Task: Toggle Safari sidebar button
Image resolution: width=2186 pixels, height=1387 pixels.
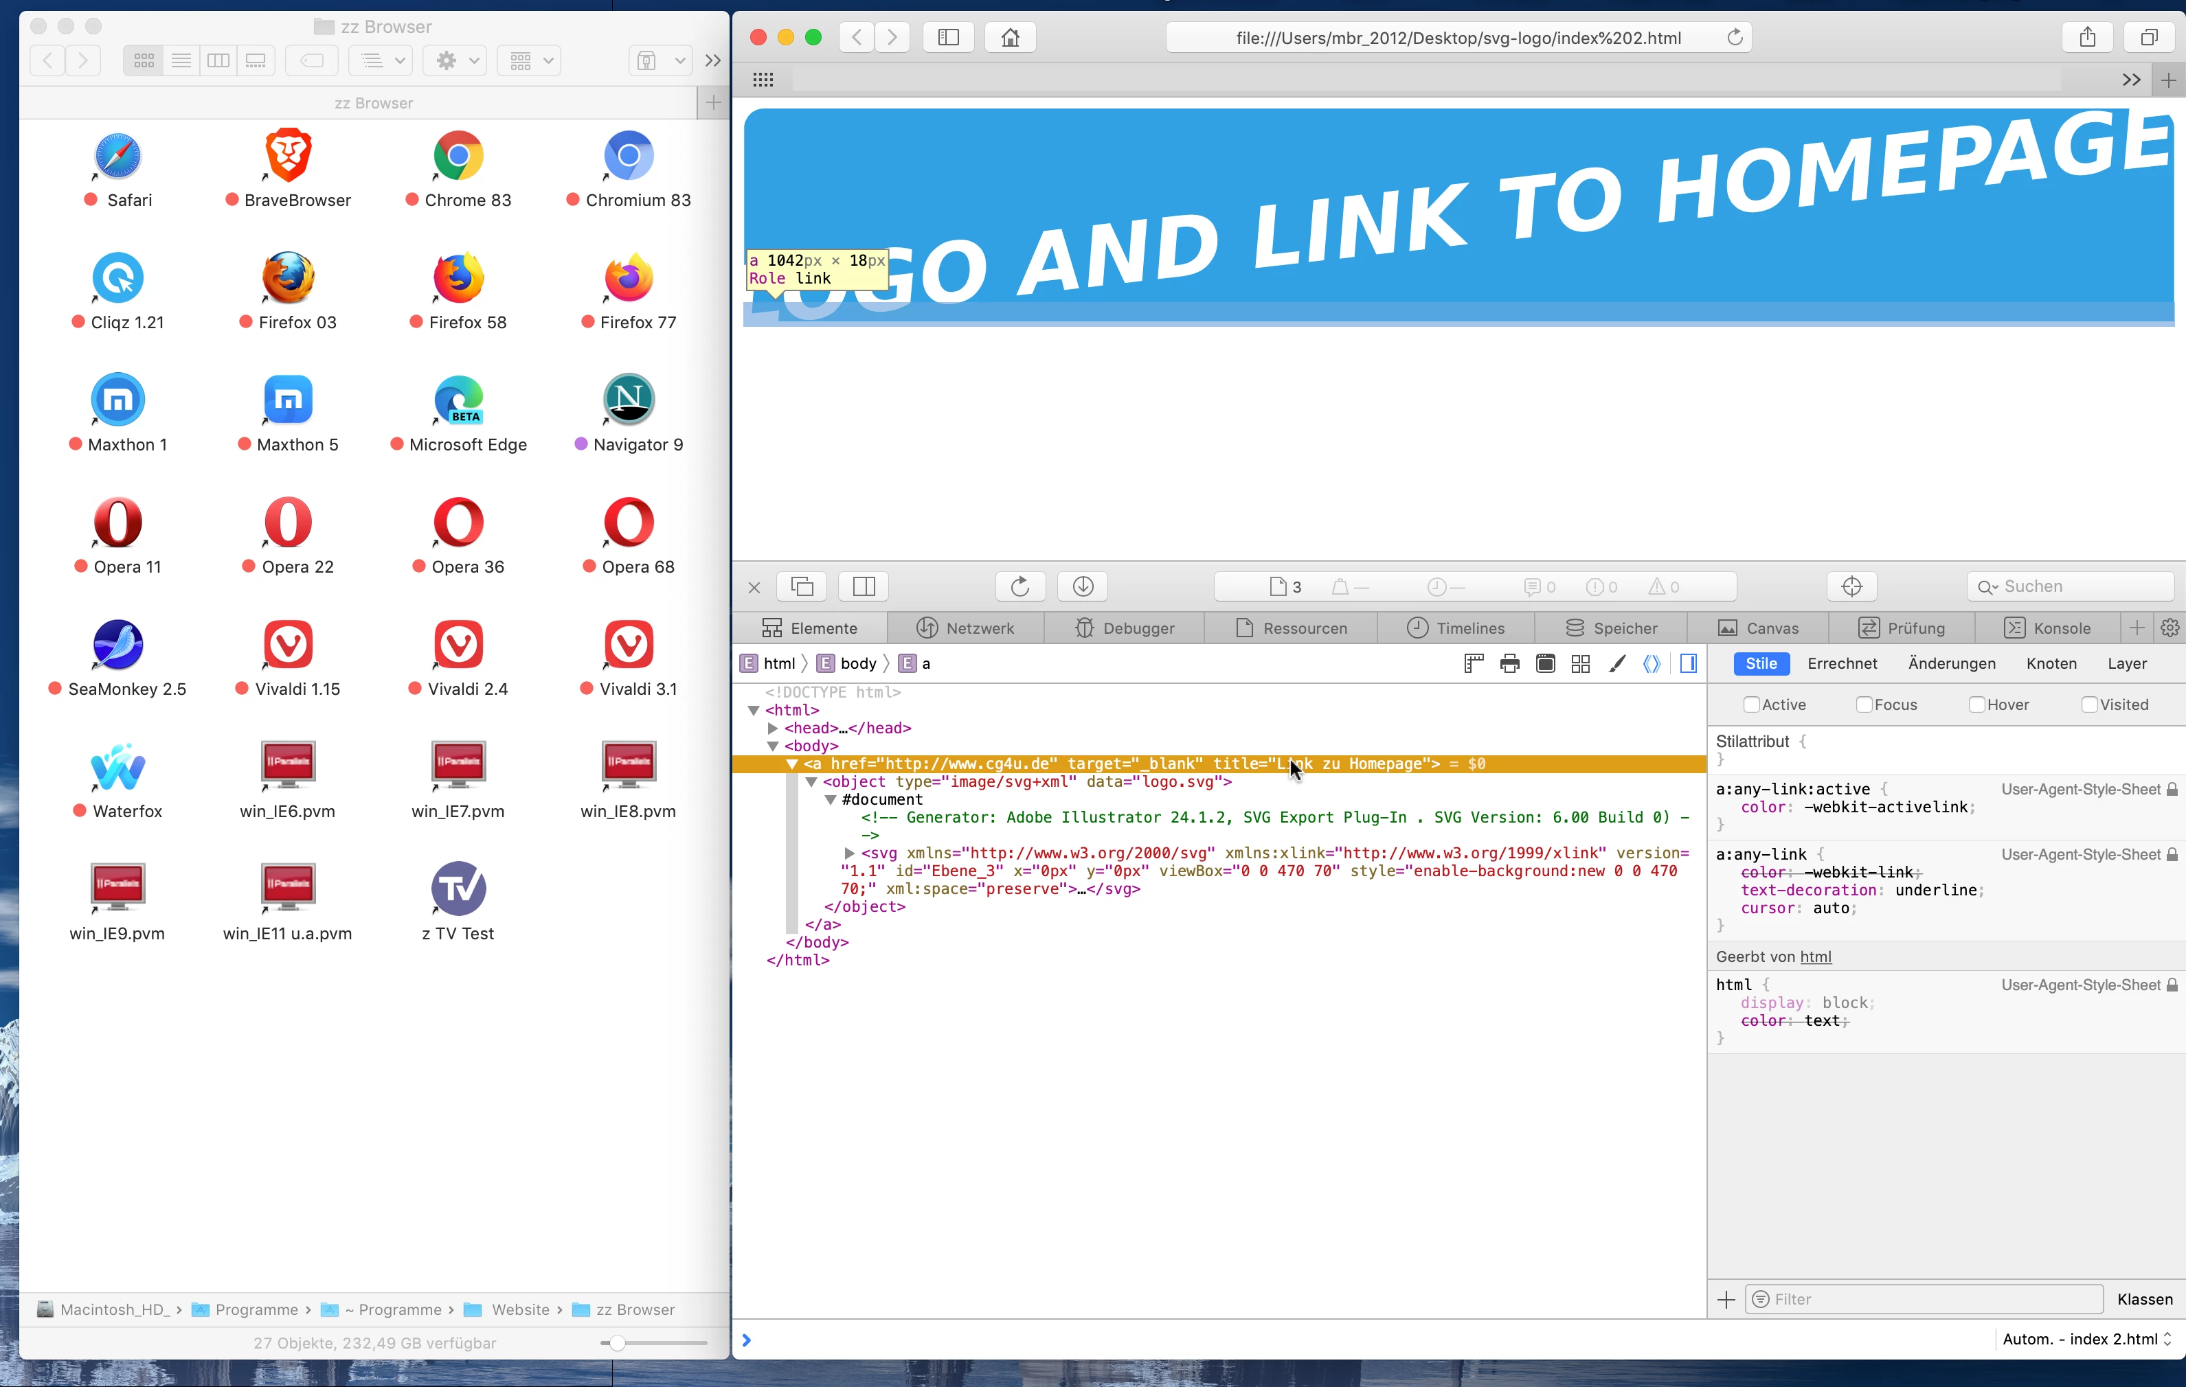Action: 949,37
